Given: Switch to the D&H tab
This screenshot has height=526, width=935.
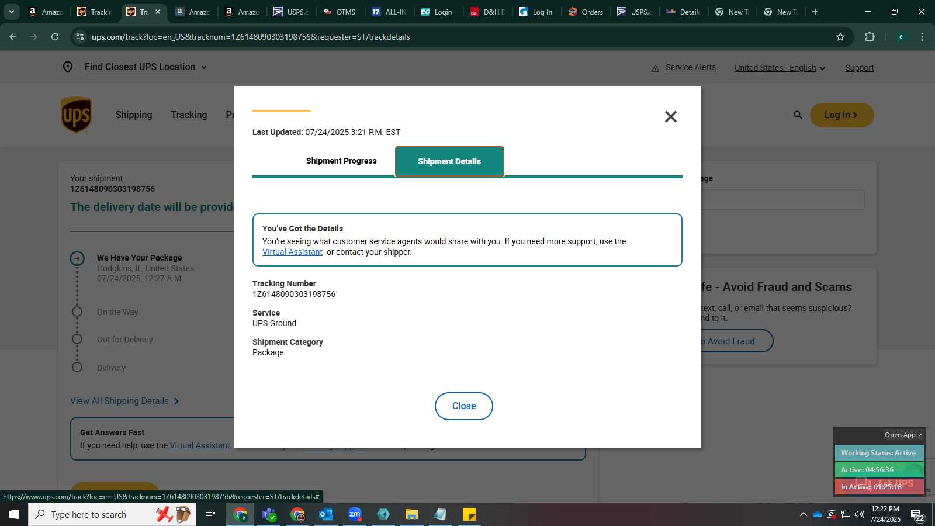Looking at the screenshot, I should (487, 12).
